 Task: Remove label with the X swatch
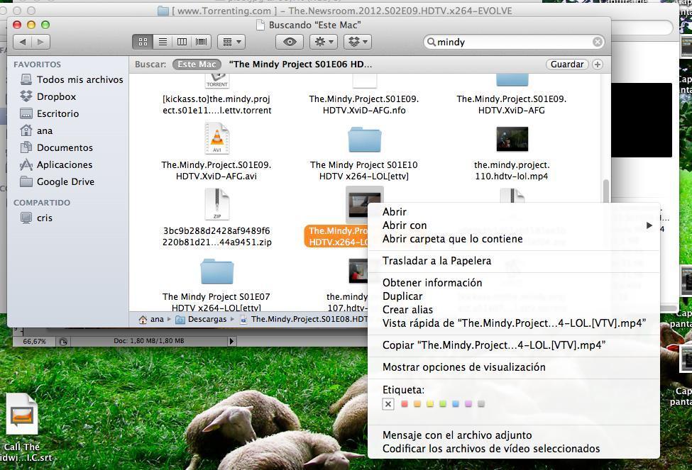point(388,404)
